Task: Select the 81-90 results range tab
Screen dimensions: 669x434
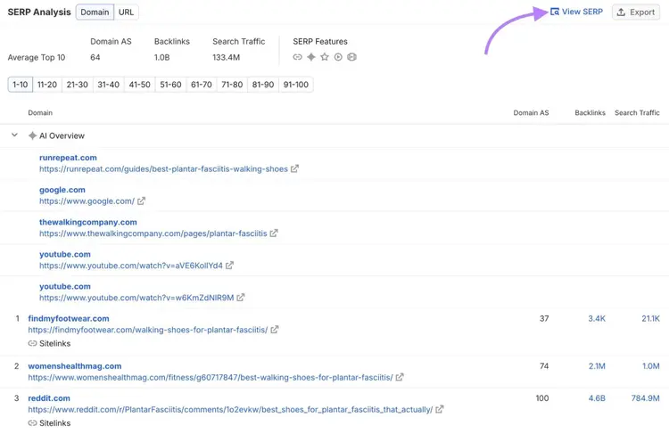Action: [263, 85]
